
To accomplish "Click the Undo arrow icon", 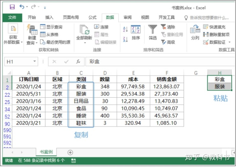I will [22, 7].
